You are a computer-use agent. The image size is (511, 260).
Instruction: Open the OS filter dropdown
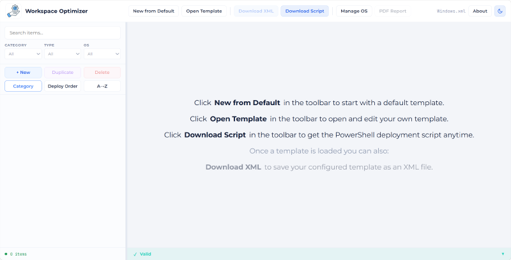[x=102, y=54]
